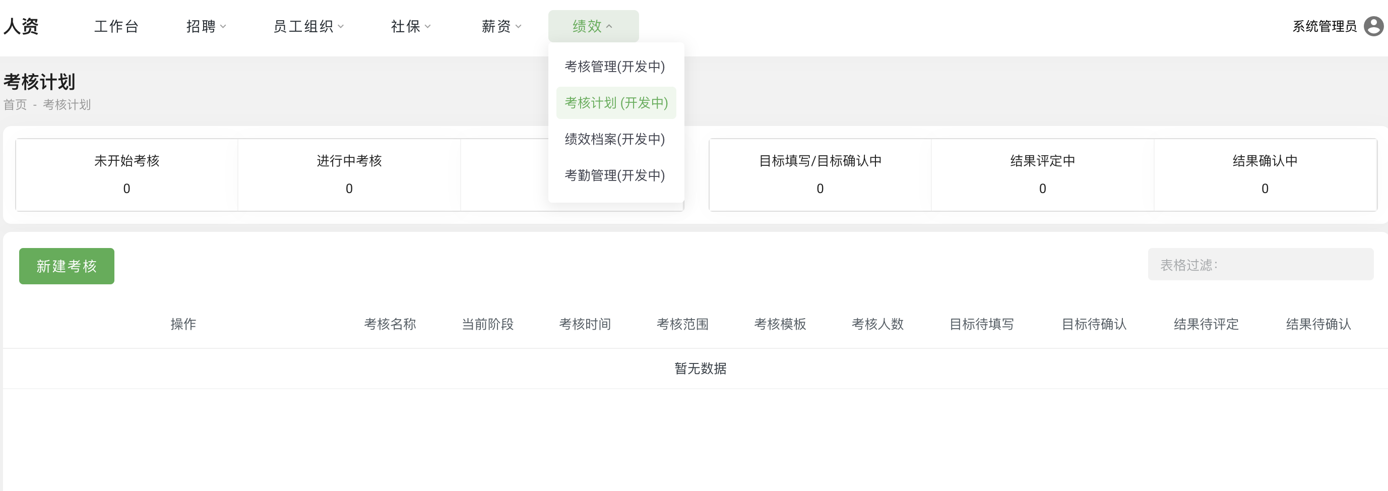Select 考核计划 (开发中) menu entry
The height and width of the screenshot is (491, 1388).
[616, 102]
